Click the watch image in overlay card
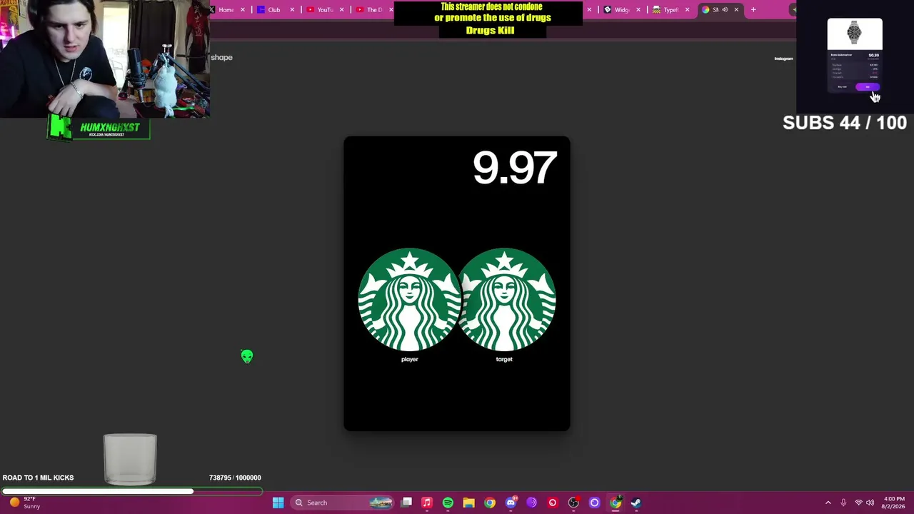Screen dimensions: 914x514 [855, 34]
